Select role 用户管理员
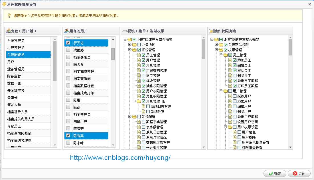Screen dimensions: 314x180 click(29, 47)
